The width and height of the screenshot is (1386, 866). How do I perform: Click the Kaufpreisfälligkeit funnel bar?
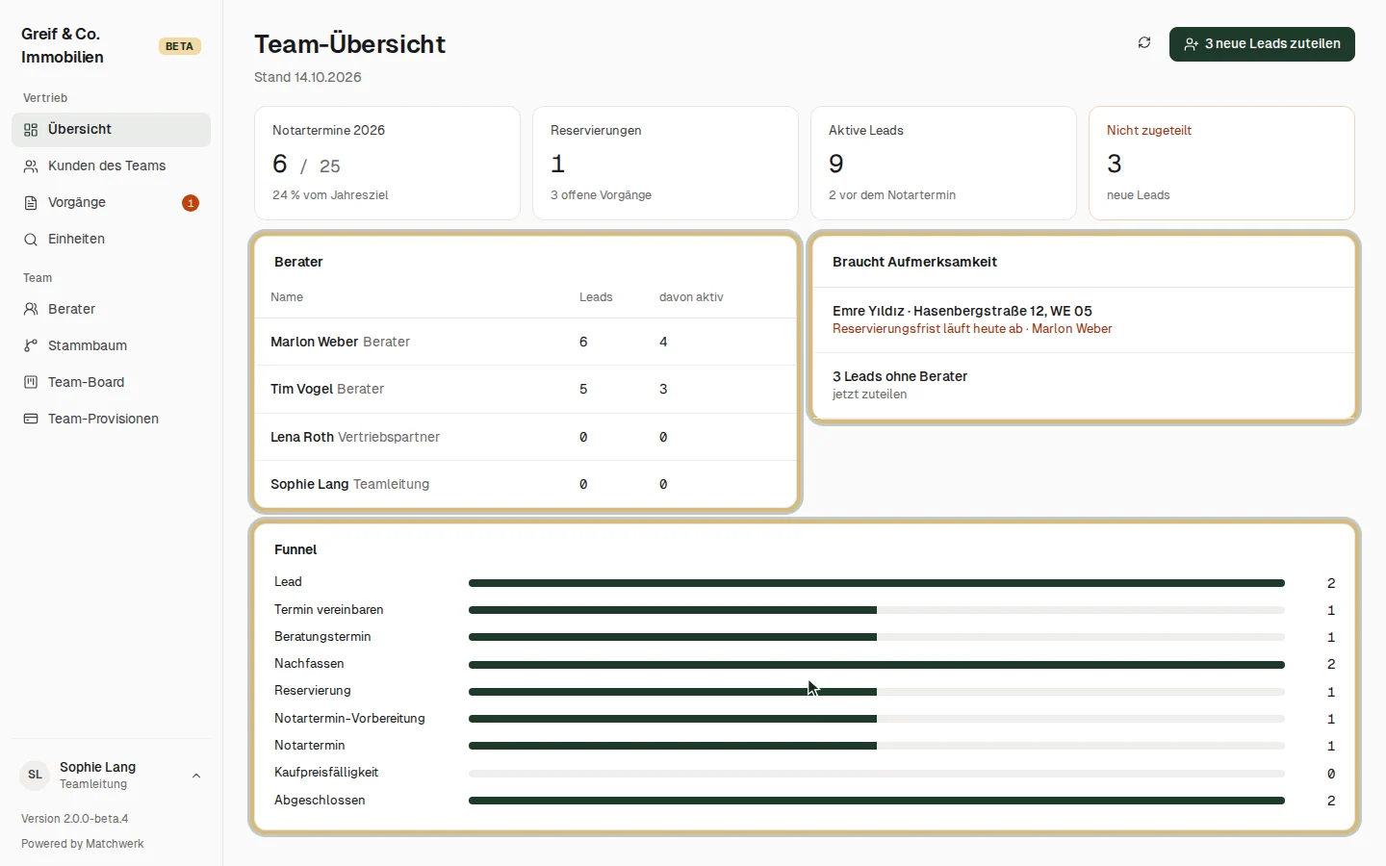point(877,774)
